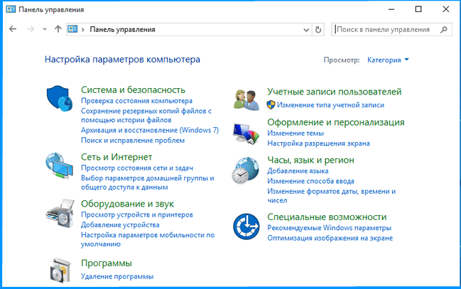Click the Control Panel icon in the title bar
The image size is (461, 289).
[x=11, y=9]
